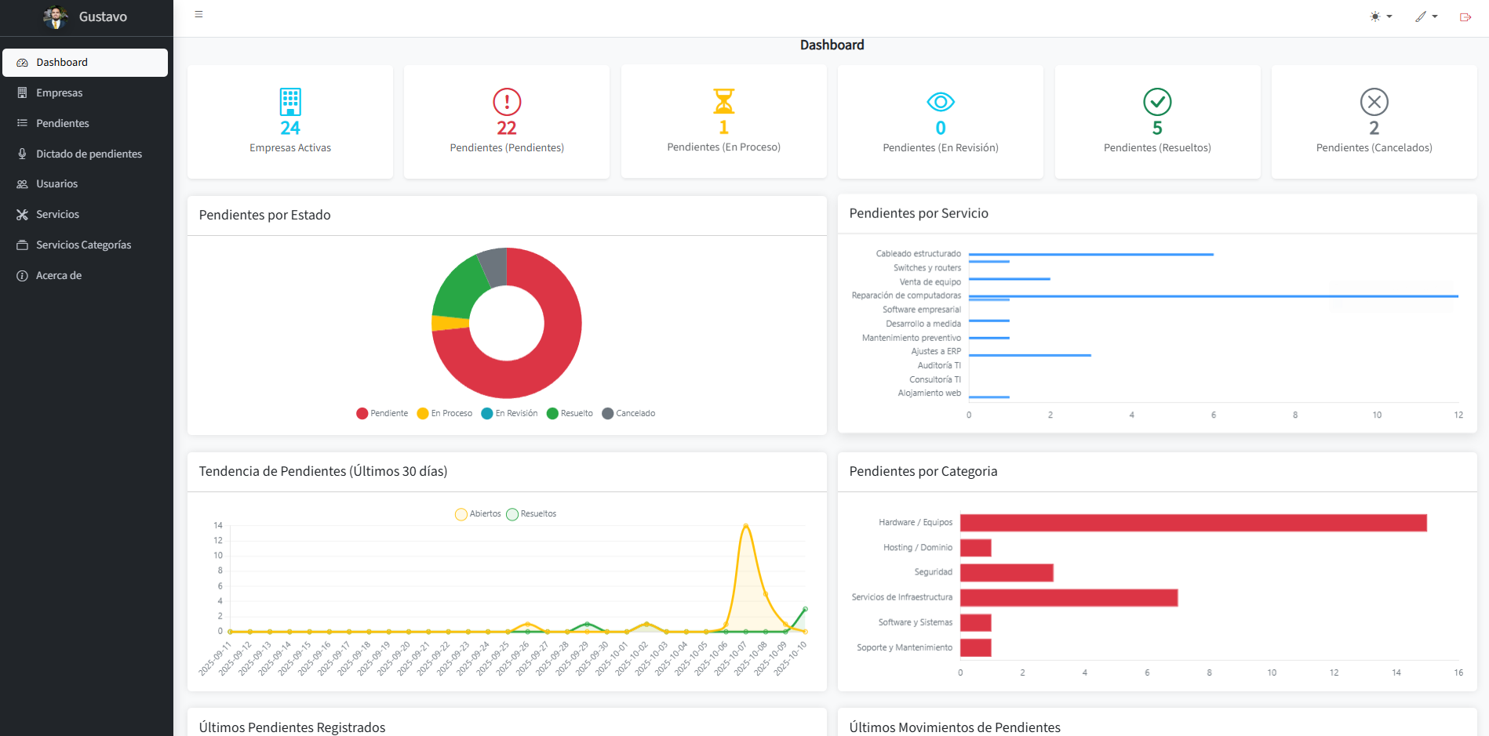Screen dimensions: 1489x736
Task: Navigate to Usuarios section
Action: click(x=56, y=183)
